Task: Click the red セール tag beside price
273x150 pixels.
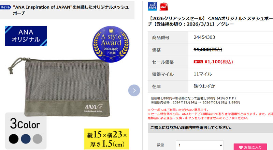Action: coord(198,62)
